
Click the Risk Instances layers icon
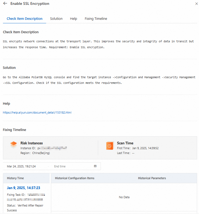coord(13,145)
